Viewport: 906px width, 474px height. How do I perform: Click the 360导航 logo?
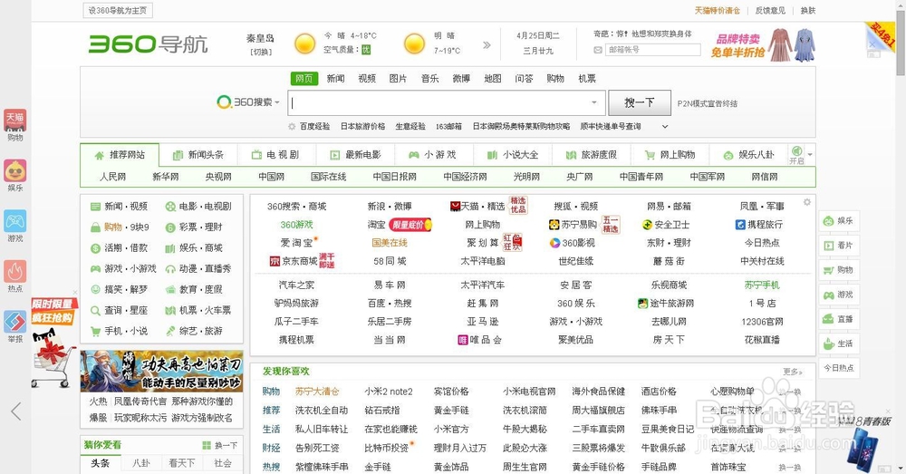[148, 44]
